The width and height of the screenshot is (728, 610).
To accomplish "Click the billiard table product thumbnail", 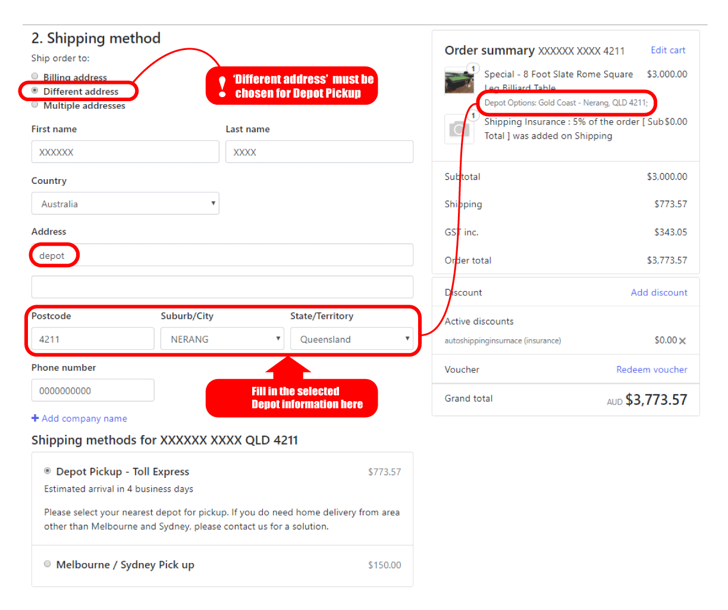I will [x=459, y=81].
